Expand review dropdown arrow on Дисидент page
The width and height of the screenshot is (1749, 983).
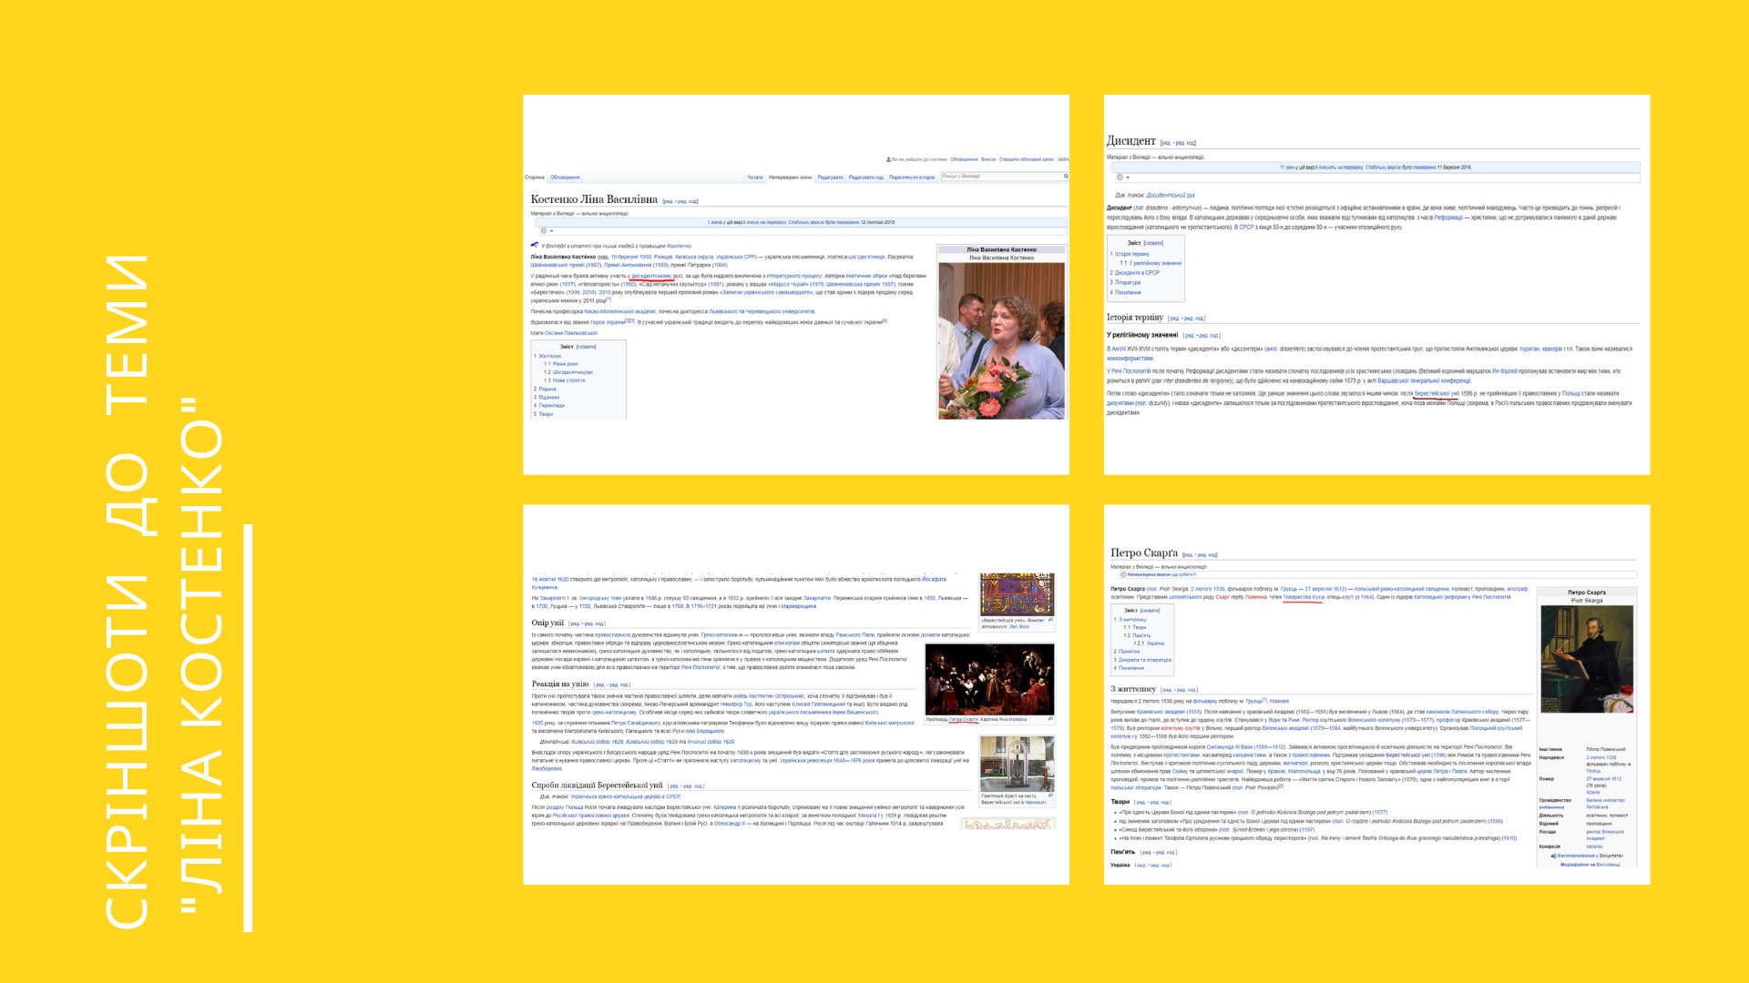tap(1128, 177)
